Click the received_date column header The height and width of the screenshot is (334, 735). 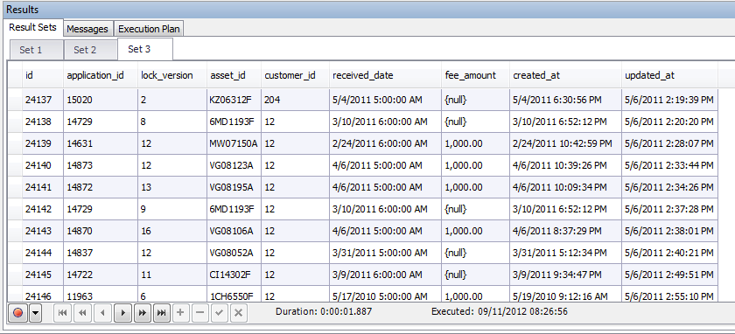point(385,75)
